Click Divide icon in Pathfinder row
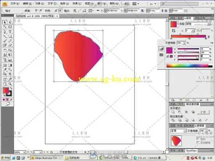 pos(173,120)
